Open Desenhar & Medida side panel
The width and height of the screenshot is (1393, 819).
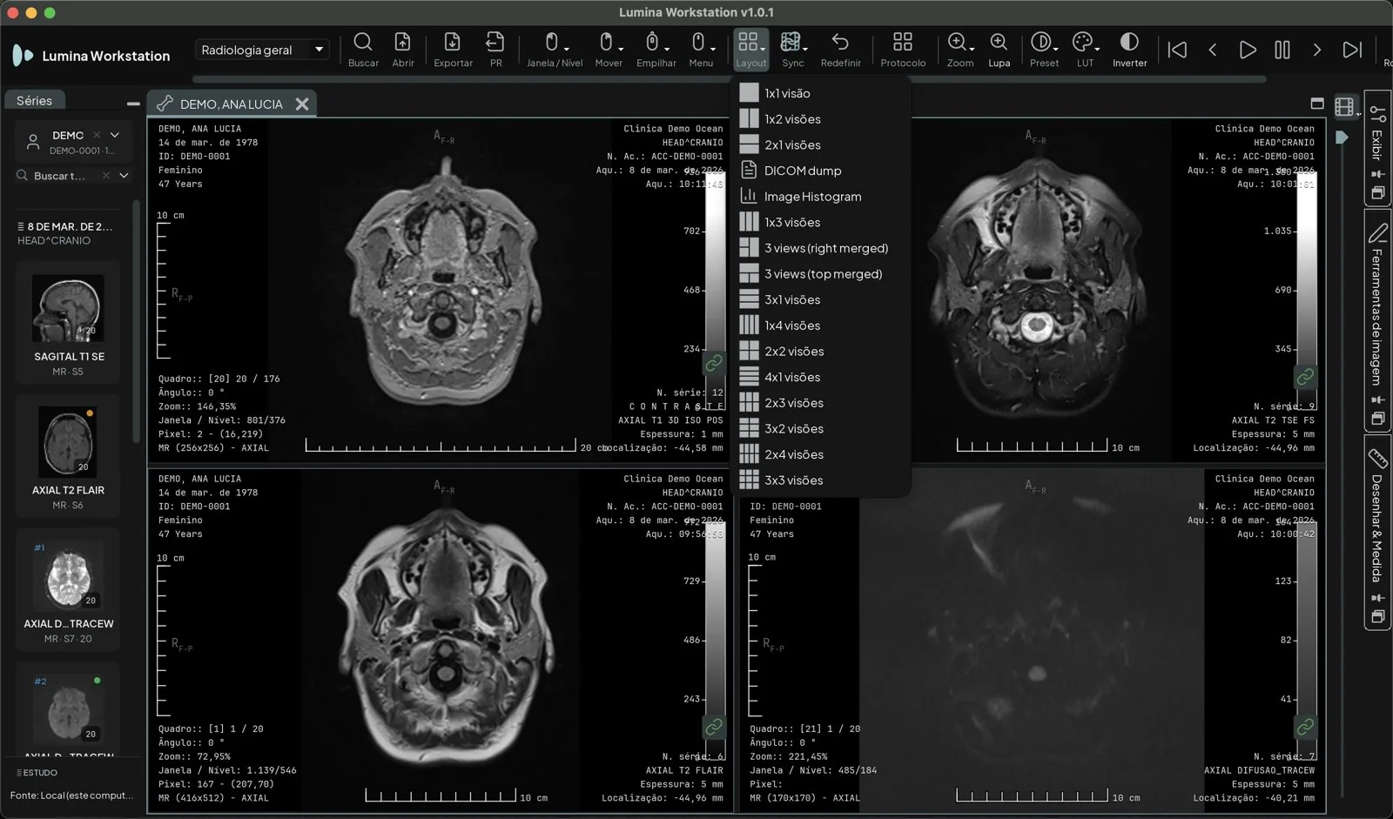click(1376, 531)
